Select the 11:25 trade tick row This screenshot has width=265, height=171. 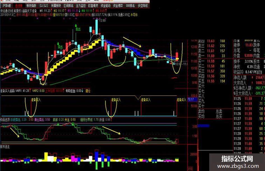point(249,99)
